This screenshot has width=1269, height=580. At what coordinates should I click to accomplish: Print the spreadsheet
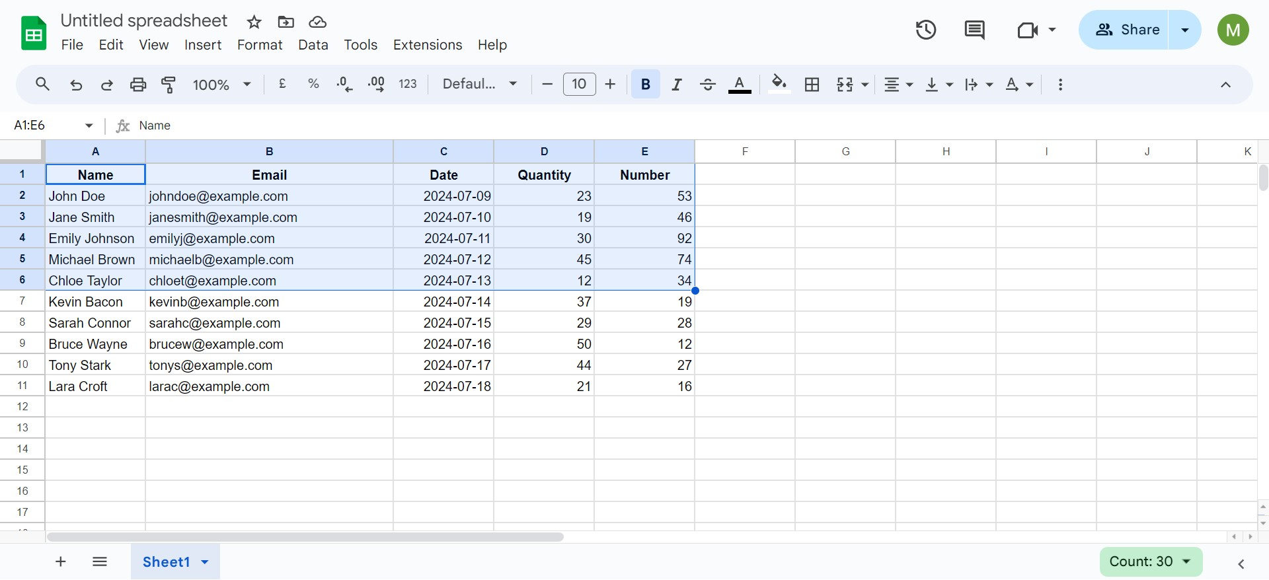tap(138, 85)
